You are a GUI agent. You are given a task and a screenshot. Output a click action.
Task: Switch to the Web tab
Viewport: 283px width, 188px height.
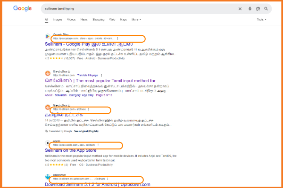point(112,19)
